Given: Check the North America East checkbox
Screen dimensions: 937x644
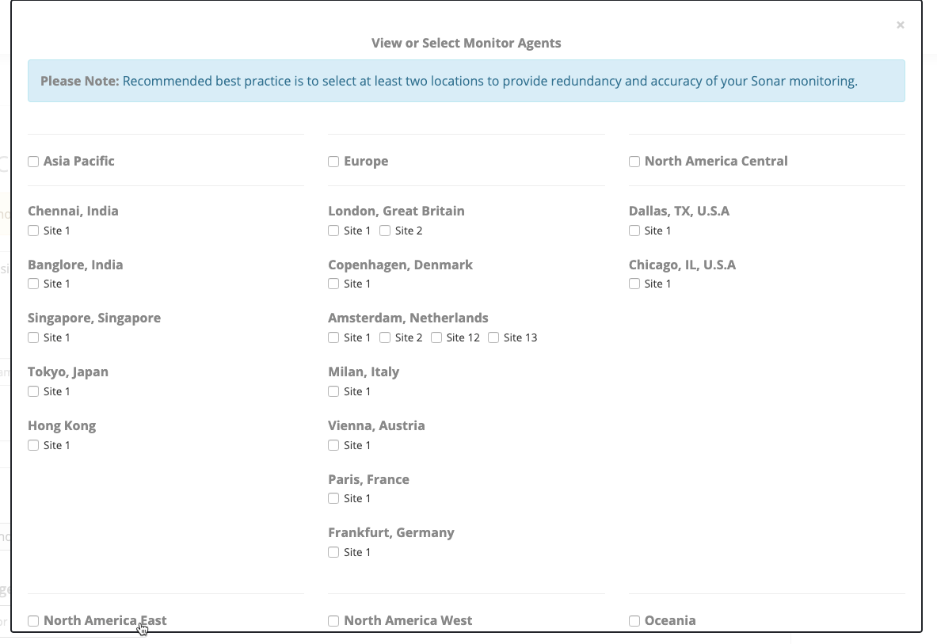Looking at the screenshot, I should [33, 621].
